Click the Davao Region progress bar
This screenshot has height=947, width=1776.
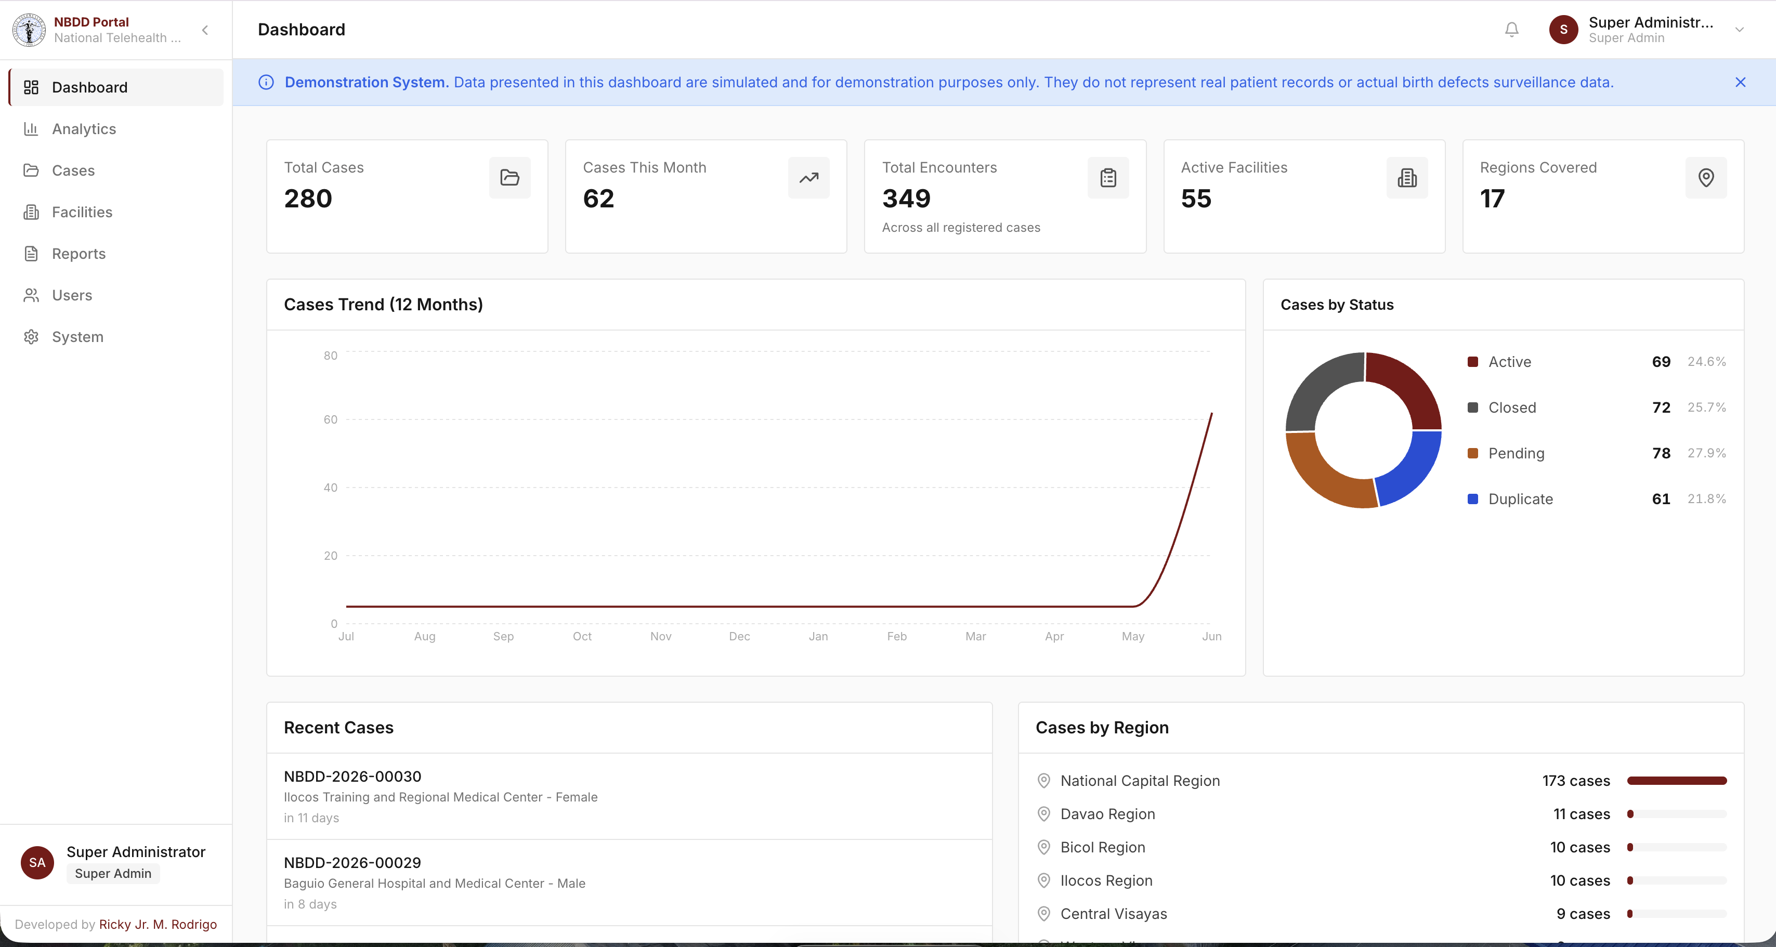tap(1677, 814)
